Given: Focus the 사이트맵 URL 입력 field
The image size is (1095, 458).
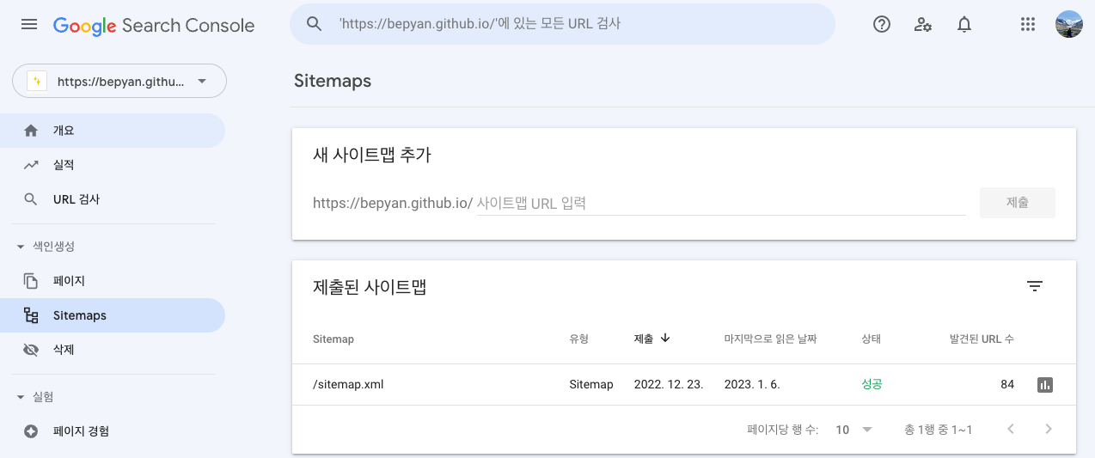Looking at the screenshot, I should (721, 204).
